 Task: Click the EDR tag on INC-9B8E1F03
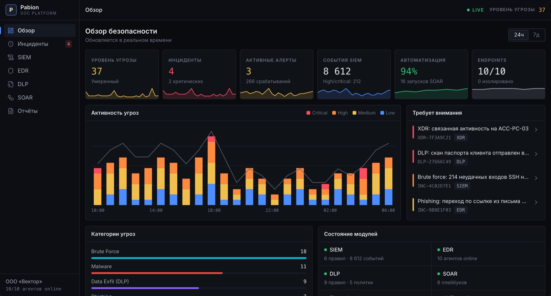(461, 210)
